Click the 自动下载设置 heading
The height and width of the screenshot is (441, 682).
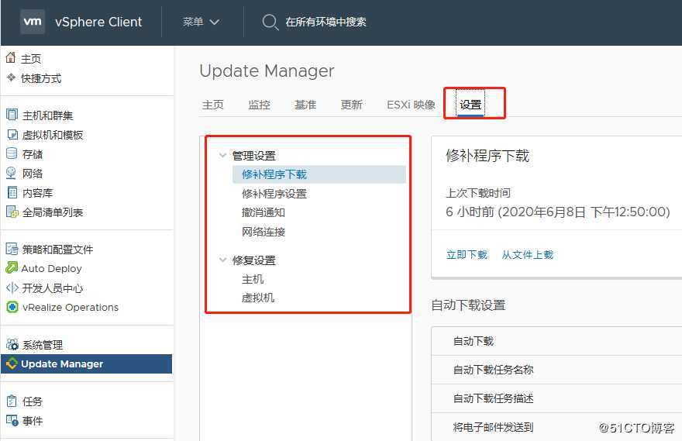click(x=468, y=305)
